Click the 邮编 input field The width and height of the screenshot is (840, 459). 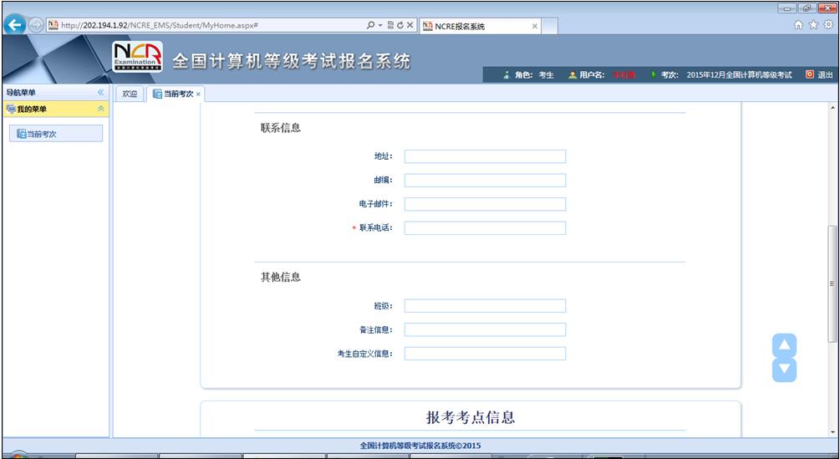pyautogui.click(x=485, y=181)
